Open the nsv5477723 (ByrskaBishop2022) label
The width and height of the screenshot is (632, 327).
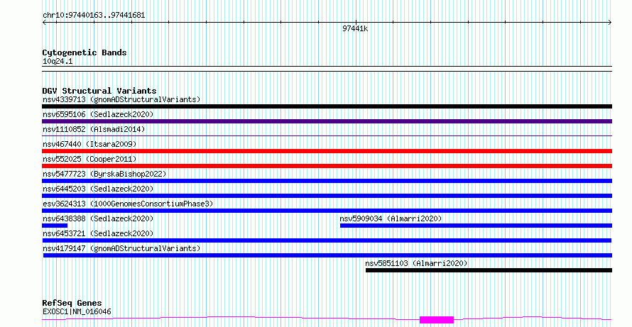104,174
